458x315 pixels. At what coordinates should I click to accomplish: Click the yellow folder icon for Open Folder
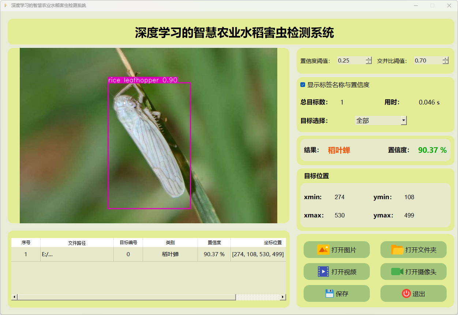pos(397,250)
